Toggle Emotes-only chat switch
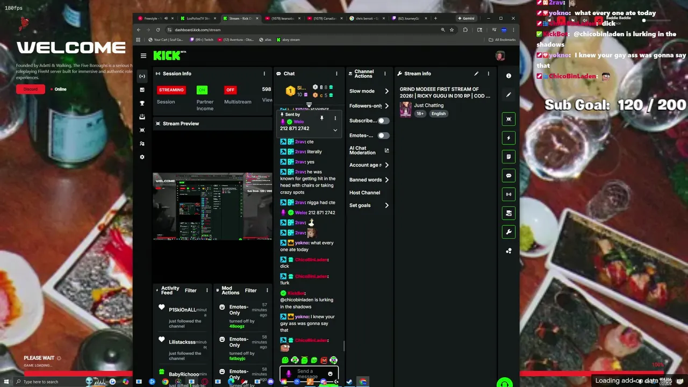The image size is (688, 387). pyautogui.click(x=383, y=135)
